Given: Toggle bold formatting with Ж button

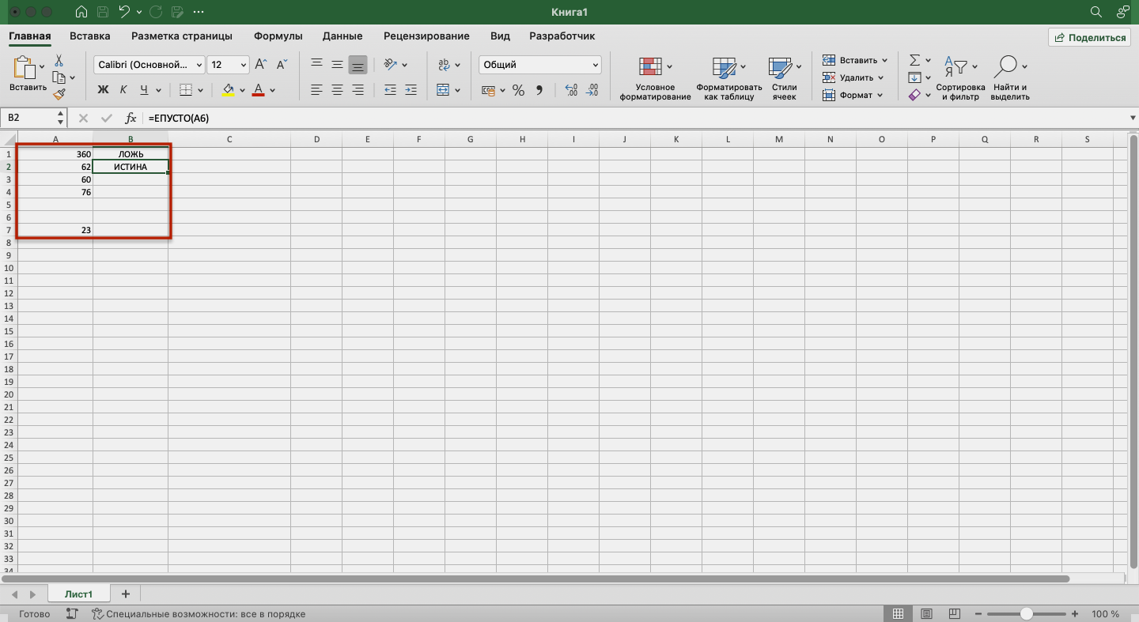Looking at the screenshot, I should [103, 90].
